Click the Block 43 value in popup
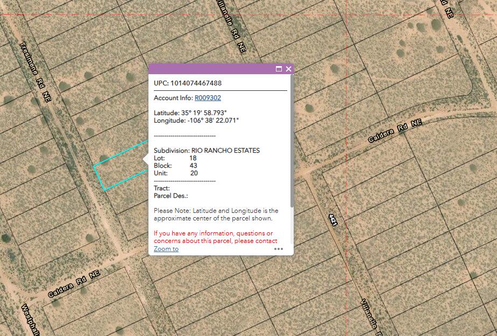This screenshot has width=497, height=336. tap(193, 166)
